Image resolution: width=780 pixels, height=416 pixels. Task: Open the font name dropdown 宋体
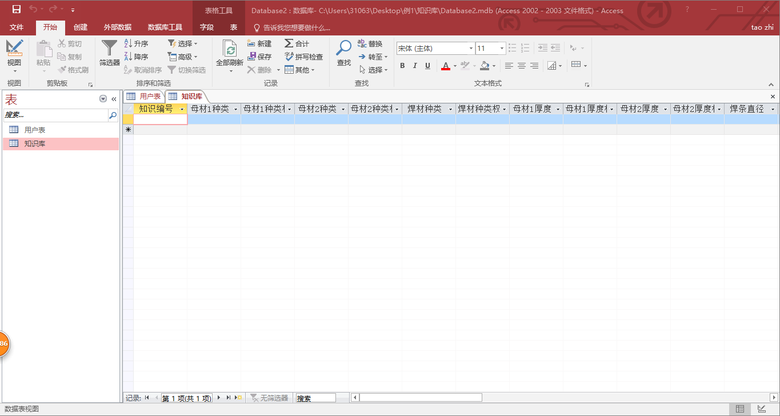point(471,49)
